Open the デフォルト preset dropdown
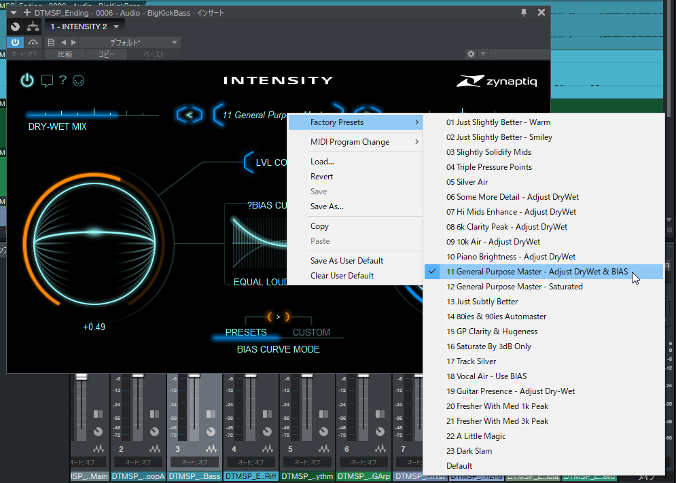 129,42
